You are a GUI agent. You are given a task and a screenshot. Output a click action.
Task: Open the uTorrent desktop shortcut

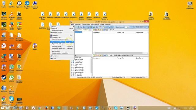tap(12, 78)
